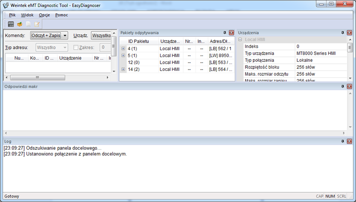Click the Nu... column header in command list
The width and height of the screenshot is (356, 202).
pyautogui.click(x=19, y=58)
